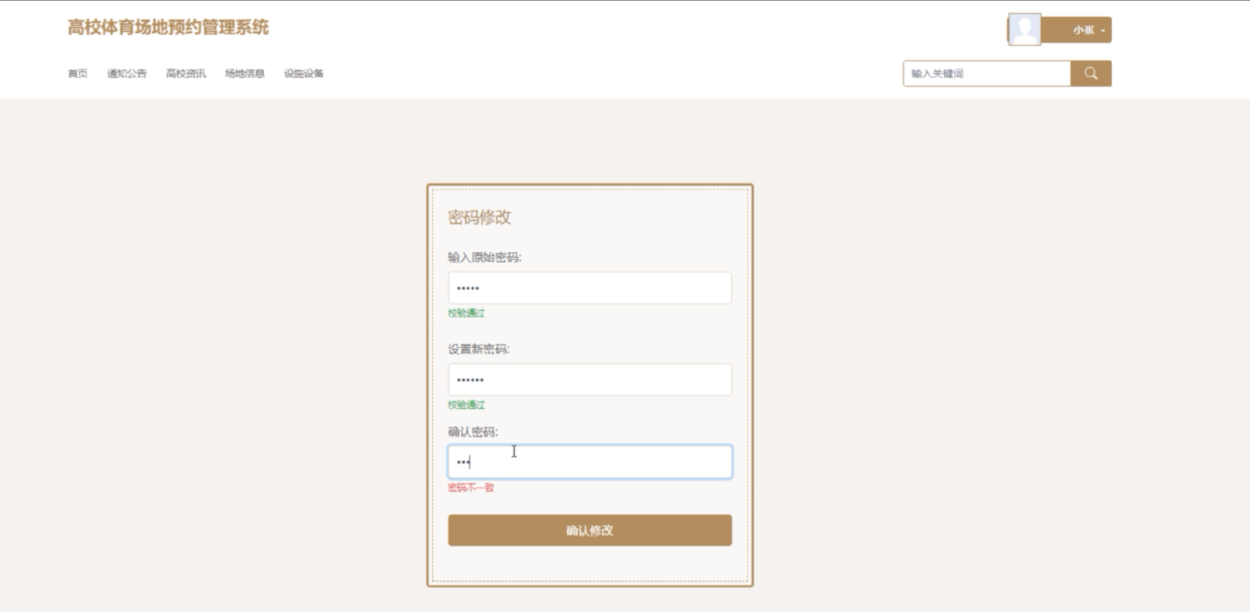Open the 通知公告 navigation item
The image size is (1250, 612).
(x=126, y=74)
